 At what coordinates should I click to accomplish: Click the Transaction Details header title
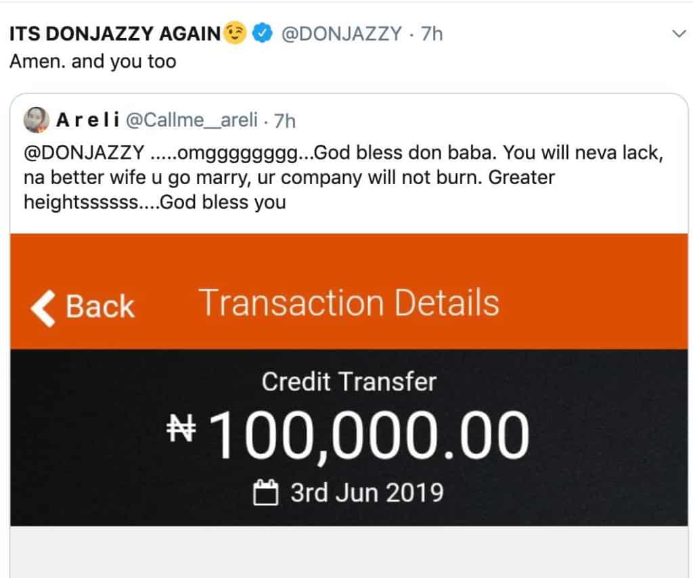tap(349, 303)
